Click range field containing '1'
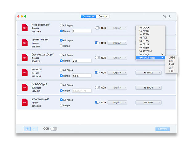The width and height of the screenshot is (194, 146). point(82,31)
